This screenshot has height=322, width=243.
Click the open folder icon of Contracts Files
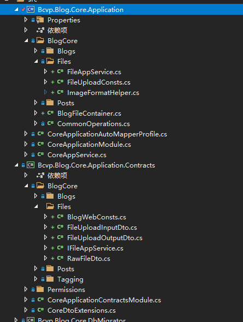50,206
